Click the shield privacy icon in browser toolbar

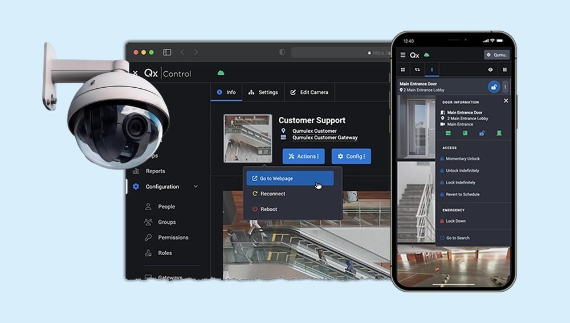pyautogui.click(x=282, y=52)
